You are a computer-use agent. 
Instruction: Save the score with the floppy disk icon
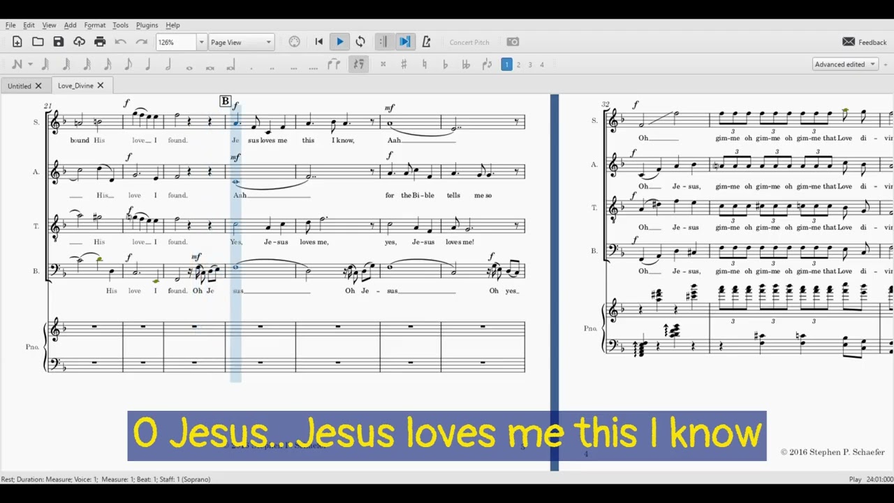[x=59, y=42]
